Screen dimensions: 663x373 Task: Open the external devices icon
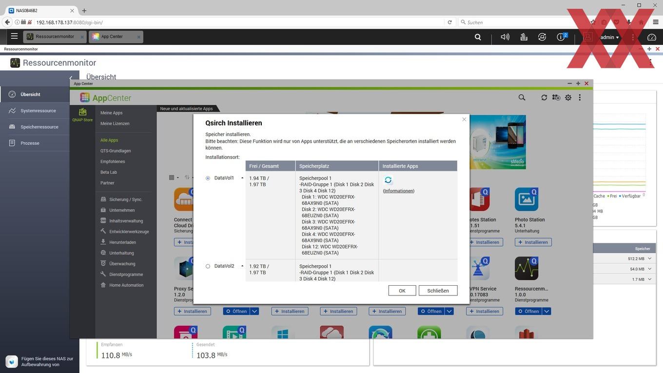(x=542, y=37)
